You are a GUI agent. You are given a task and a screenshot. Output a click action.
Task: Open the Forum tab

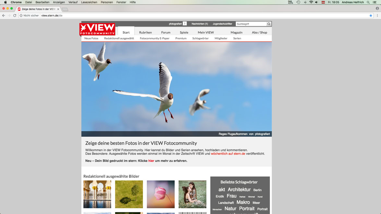coord(166,32)
